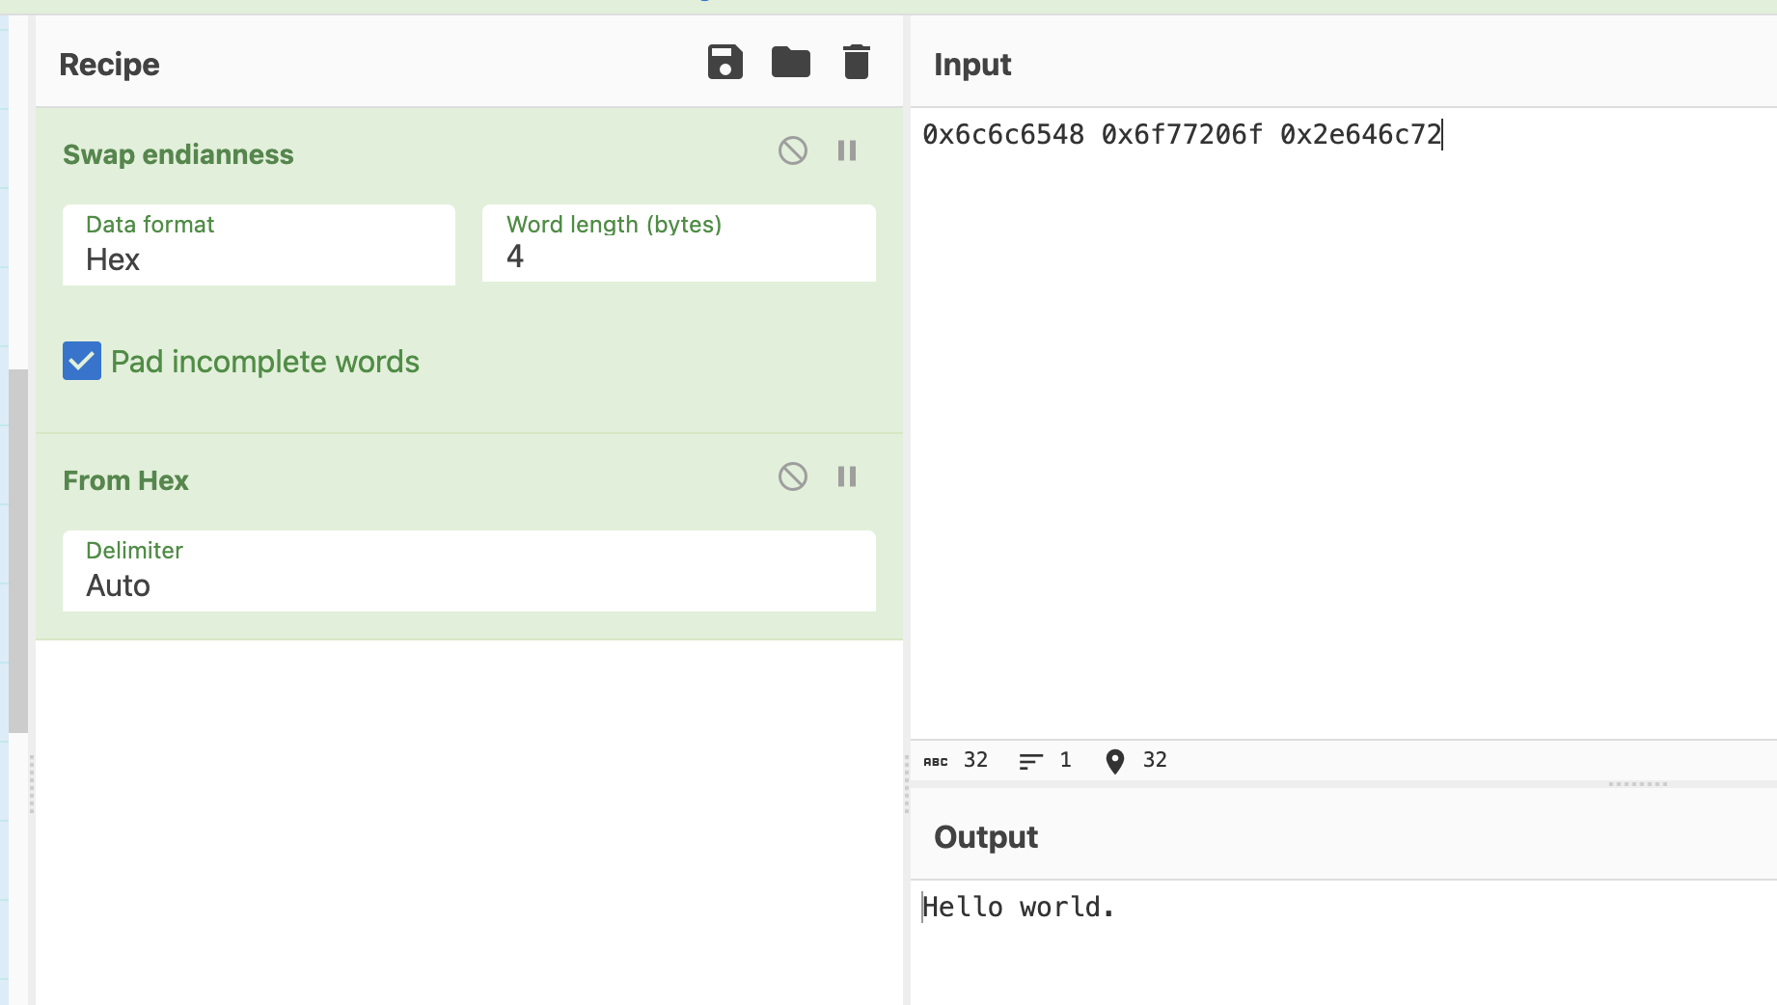Uncheck Pad incomplete words
This screenshot has width=1777, height=1005.
[x=82, y=361]
